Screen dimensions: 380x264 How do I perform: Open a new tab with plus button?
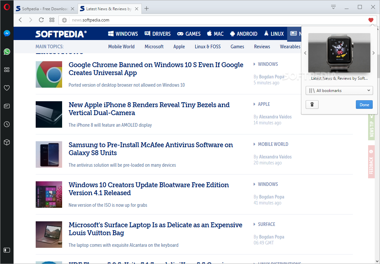click(146, 9)
